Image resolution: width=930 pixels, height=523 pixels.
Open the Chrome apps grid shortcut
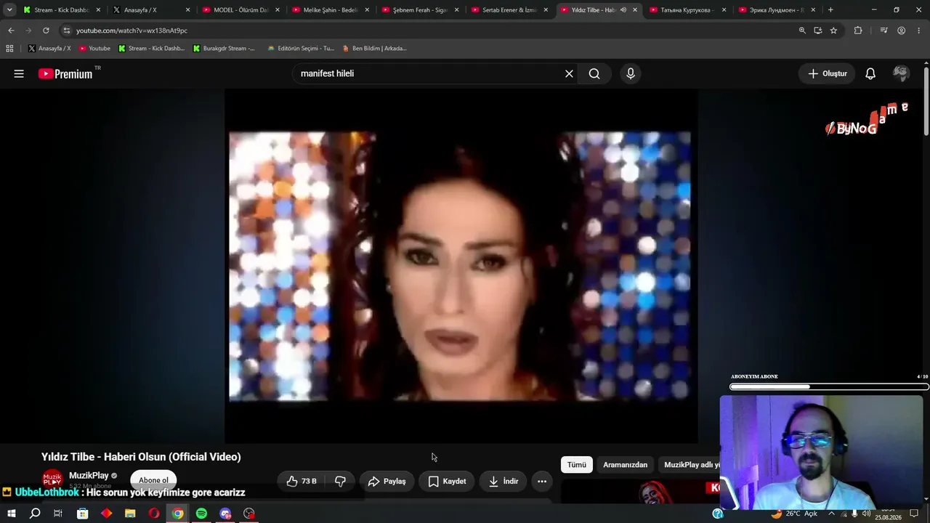pos(9,49)
